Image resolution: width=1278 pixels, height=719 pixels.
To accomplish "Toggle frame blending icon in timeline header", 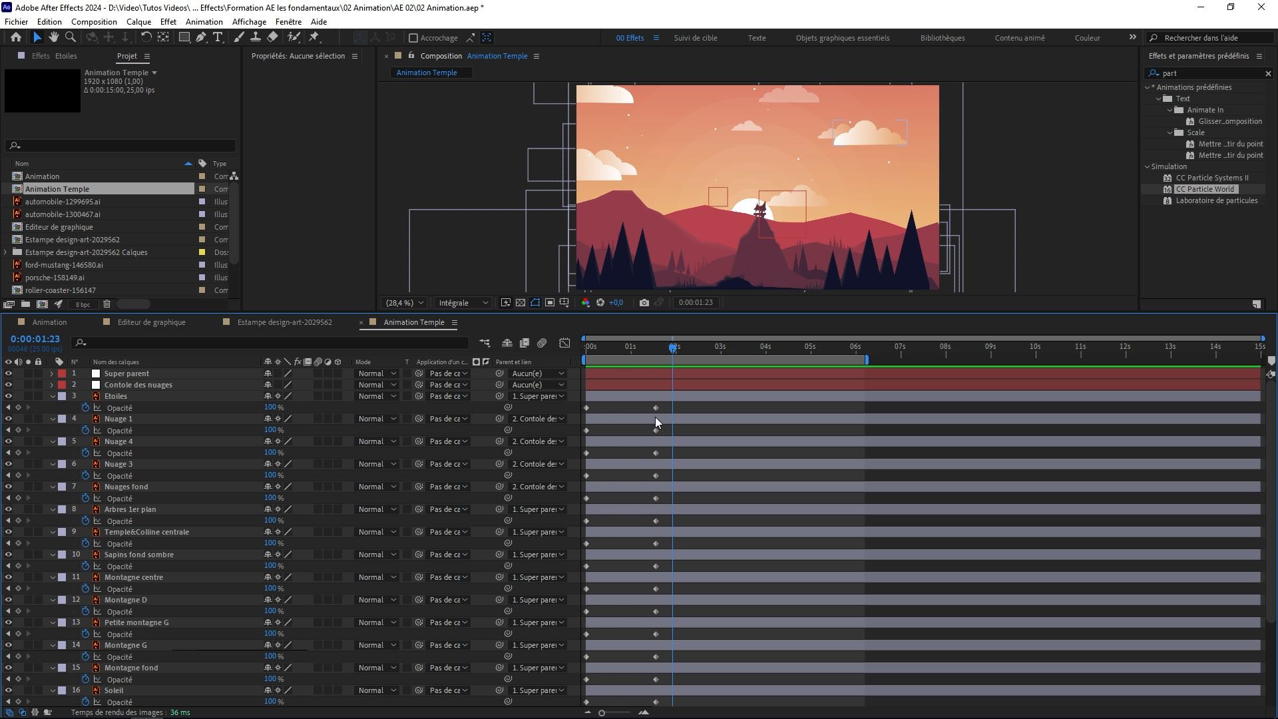I will (x=525, y=343).
